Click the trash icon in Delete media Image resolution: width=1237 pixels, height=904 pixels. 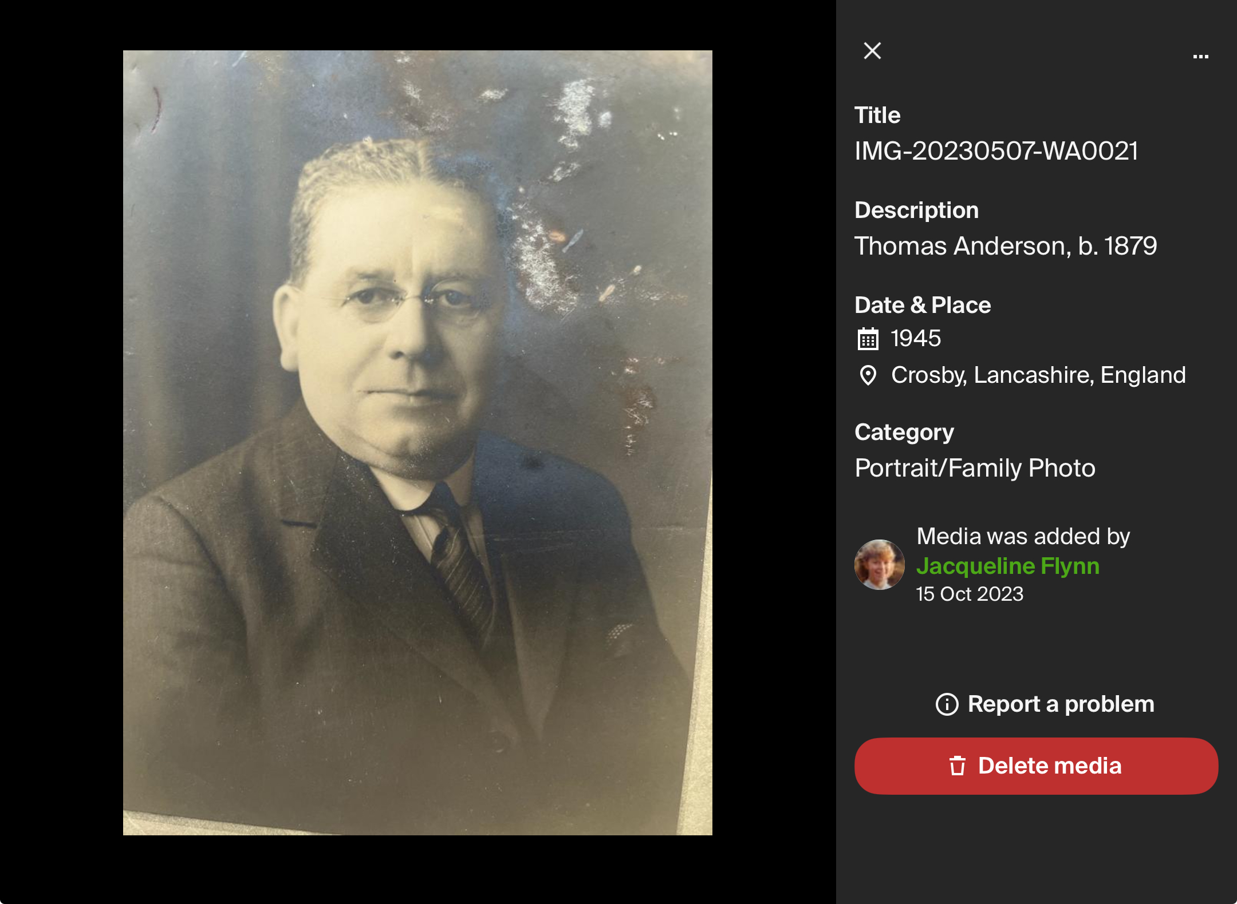pyautogui.click(x=958, y=766)
